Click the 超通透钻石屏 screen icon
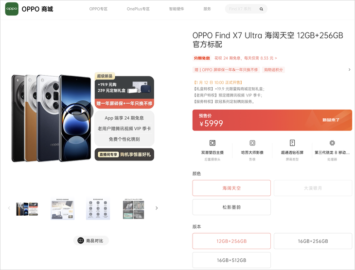 (x=292, y=143)
